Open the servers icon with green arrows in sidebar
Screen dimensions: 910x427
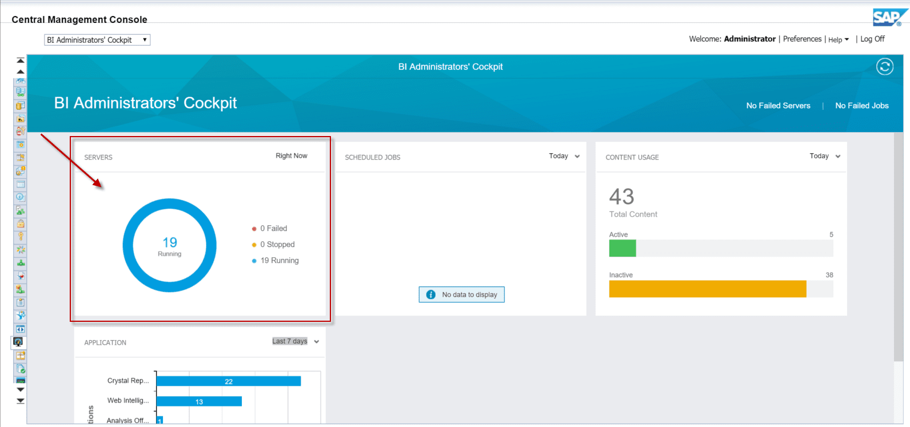pyautogui.click(x=21, y=92)
